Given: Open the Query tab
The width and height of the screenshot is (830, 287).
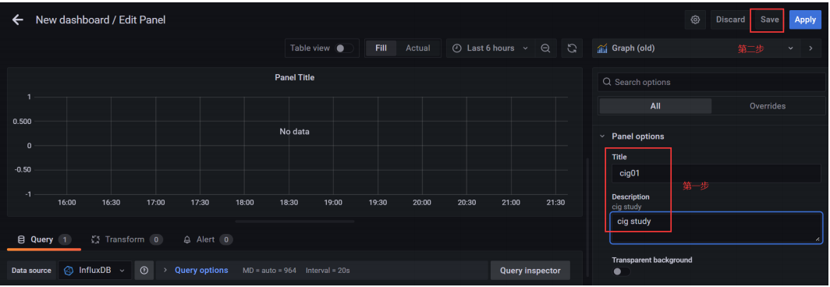Looking at the screenshot, I should tap(44, 239).
